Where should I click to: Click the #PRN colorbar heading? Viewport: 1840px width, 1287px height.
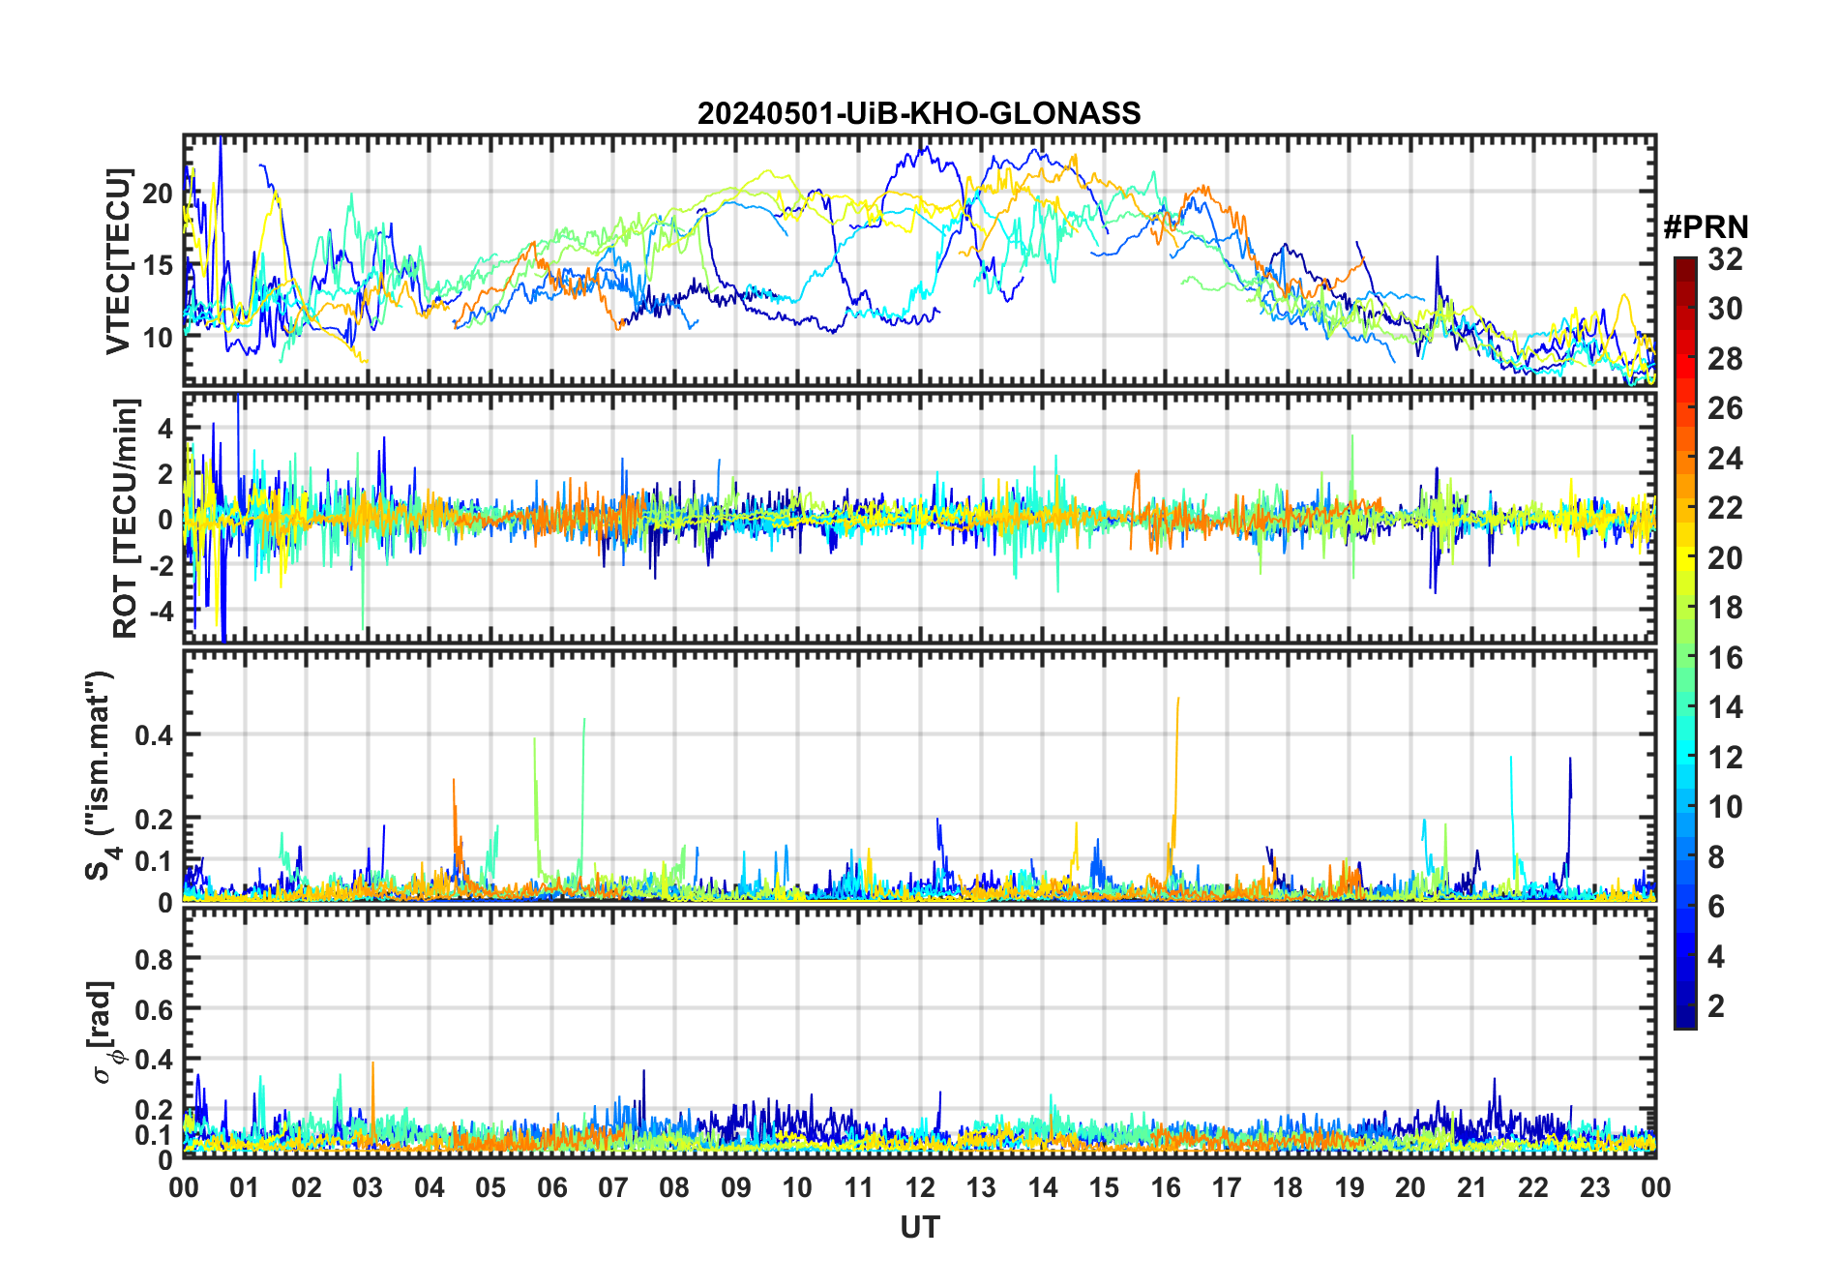coord(1706,227)
